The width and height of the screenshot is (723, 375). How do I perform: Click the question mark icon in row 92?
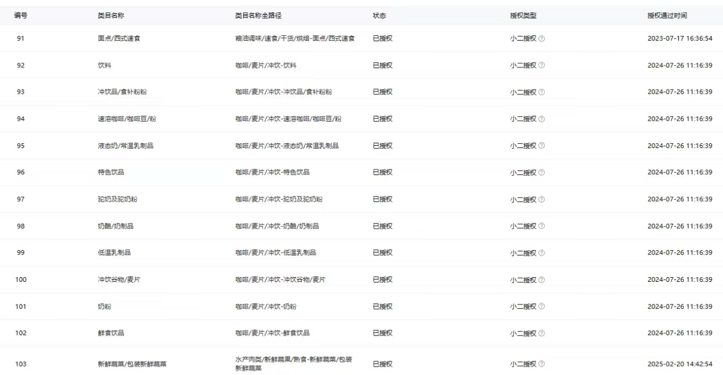542,66
